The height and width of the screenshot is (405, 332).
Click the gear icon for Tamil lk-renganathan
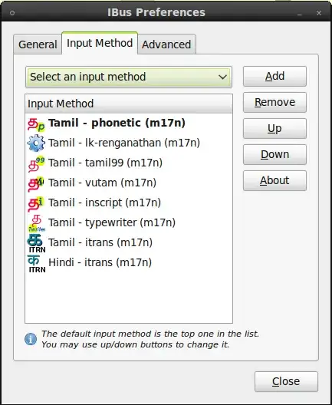pyautogui.click(x=36, y=143)
